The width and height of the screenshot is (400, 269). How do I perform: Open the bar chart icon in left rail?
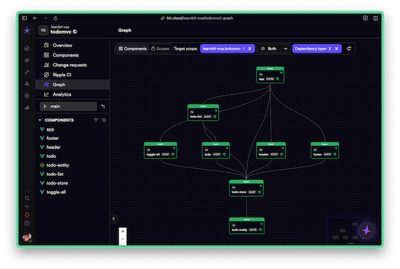coord(27,107)
